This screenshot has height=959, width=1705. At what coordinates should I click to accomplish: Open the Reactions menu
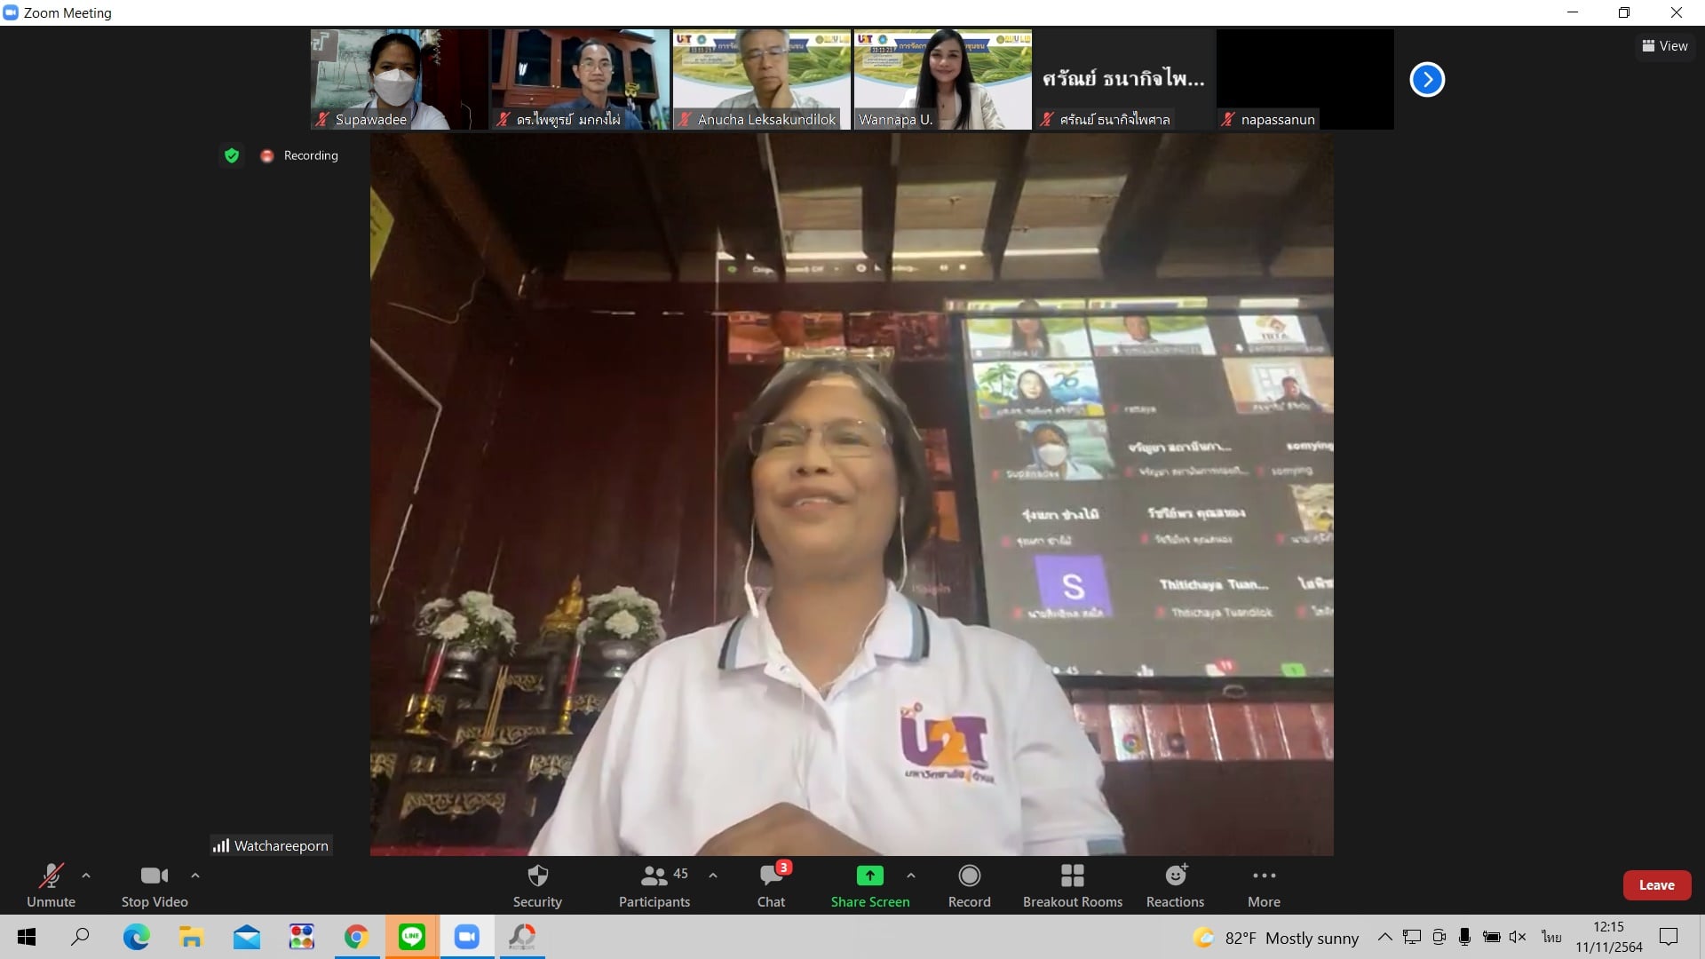(1175, 885)
